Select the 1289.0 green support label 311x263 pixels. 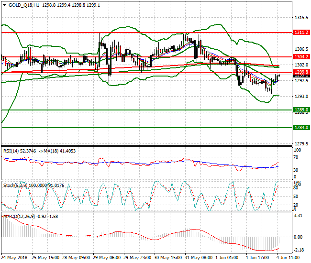click(x=301, y=110)
